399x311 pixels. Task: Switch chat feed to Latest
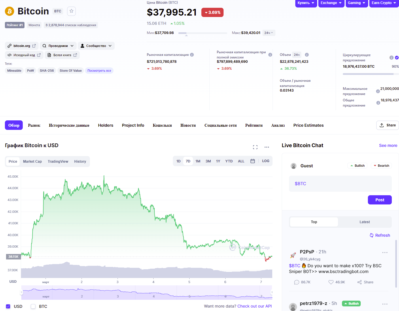(x=365, y=222)
